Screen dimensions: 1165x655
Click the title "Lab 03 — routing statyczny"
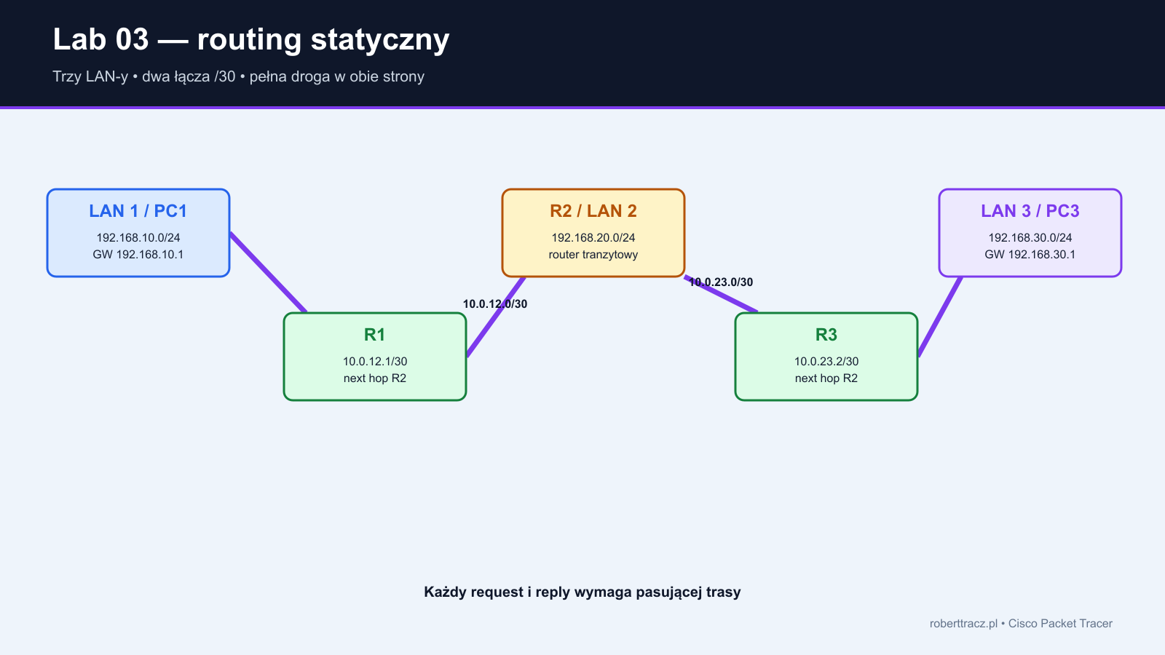tap(251, 40)
